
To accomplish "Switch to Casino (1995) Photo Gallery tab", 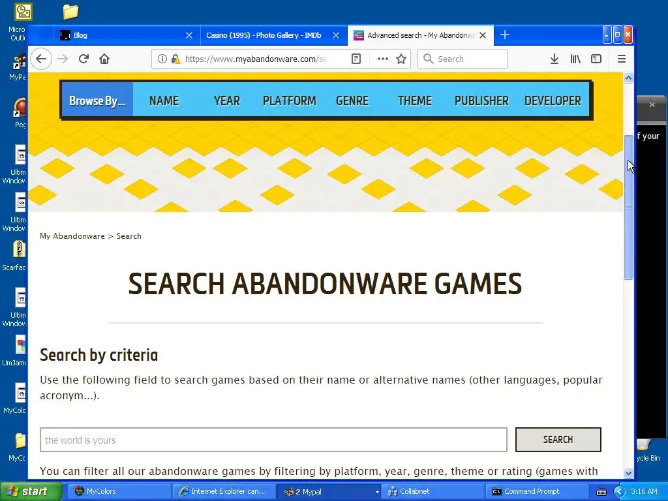I will pyautogui.click(x=274, y=35).
